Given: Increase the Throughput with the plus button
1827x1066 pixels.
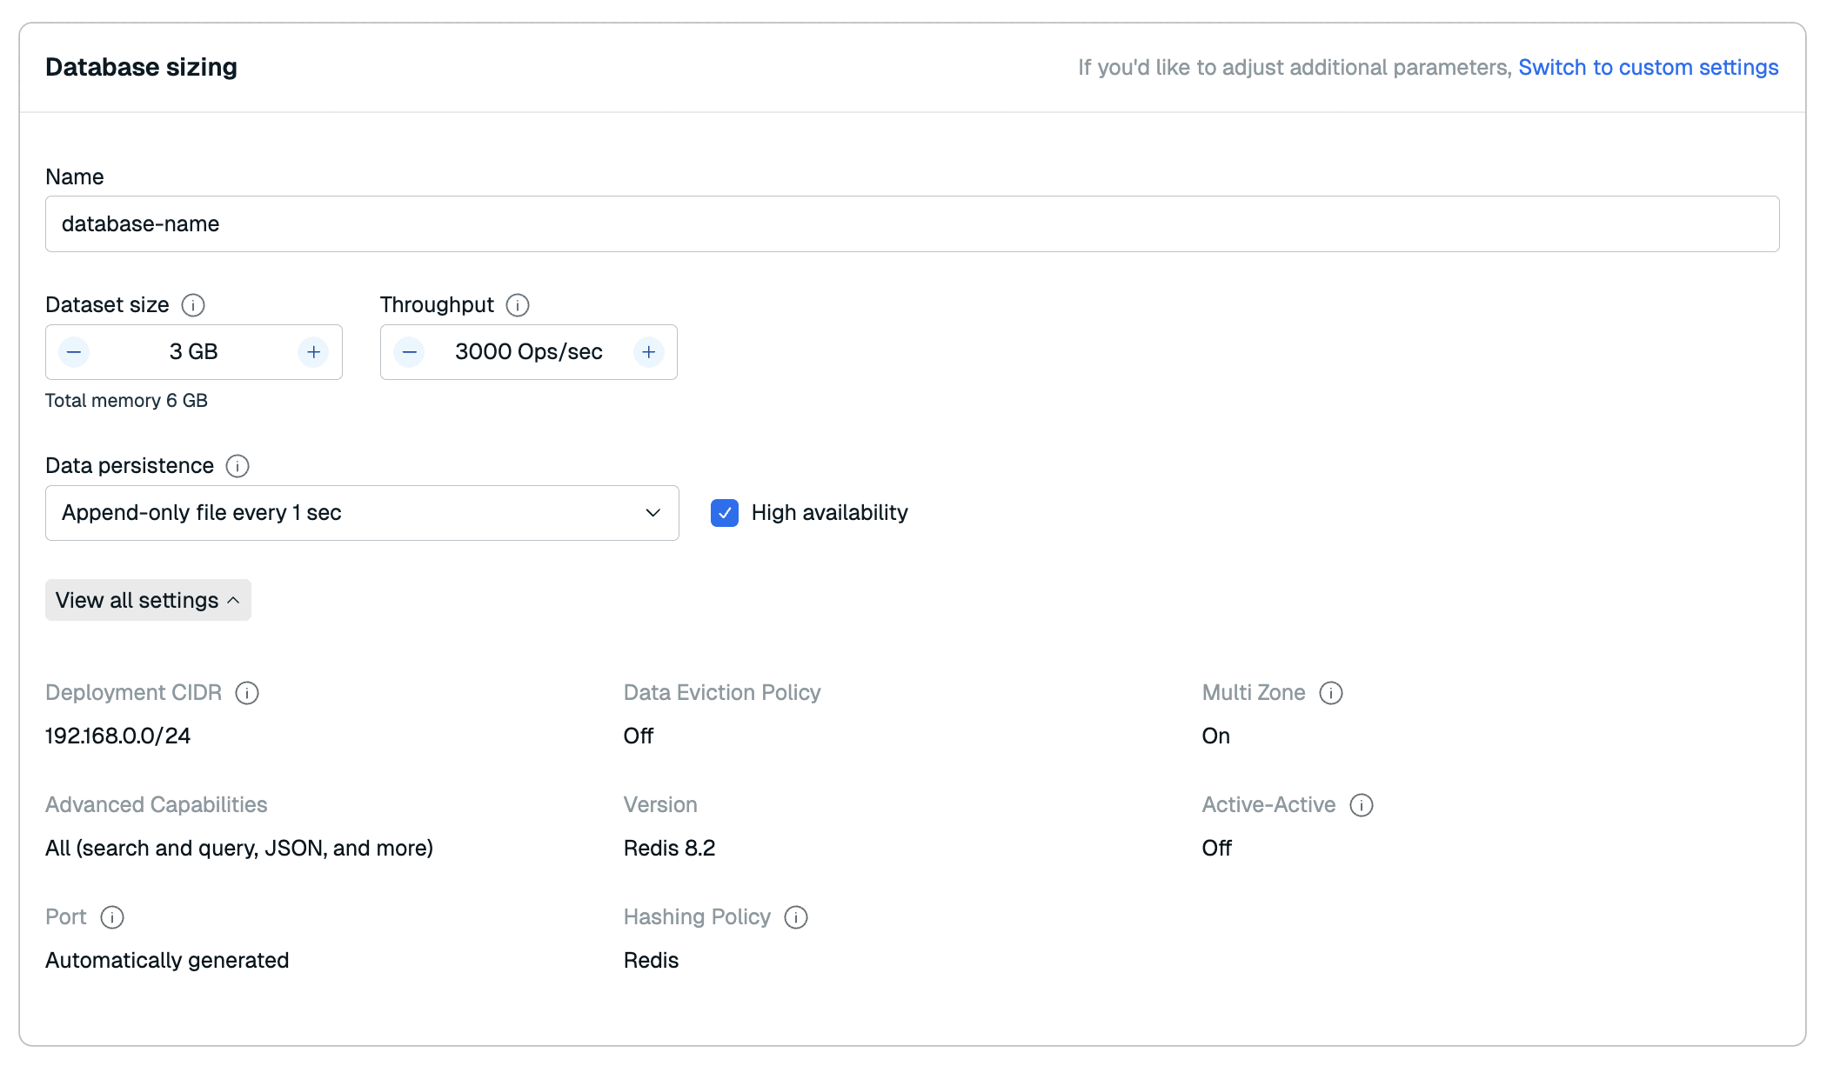Looking at the screenshot, I should tap(648, 352).
